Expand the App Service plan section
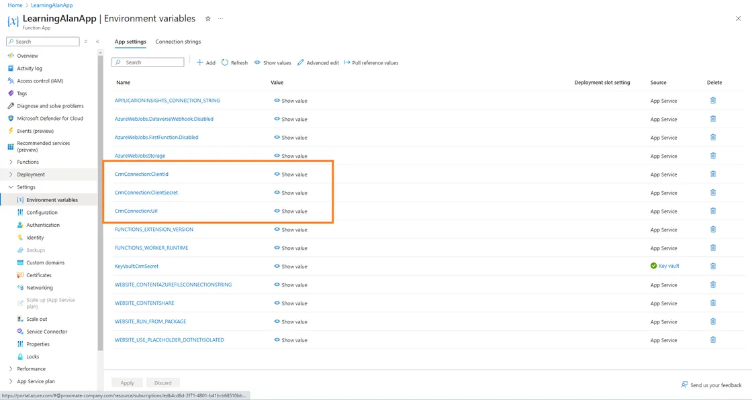 tap(11, 381)
